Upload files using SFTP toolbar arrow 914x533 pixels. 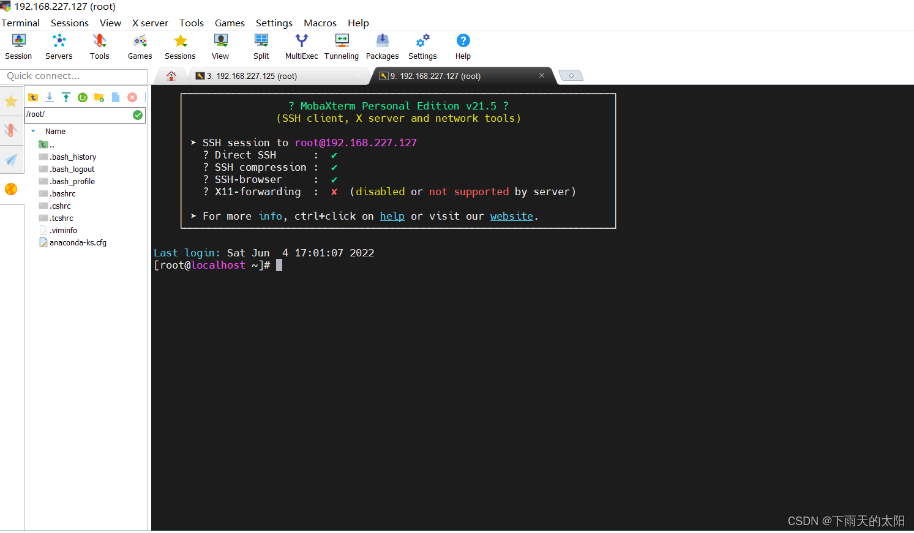tap(66, 97)
